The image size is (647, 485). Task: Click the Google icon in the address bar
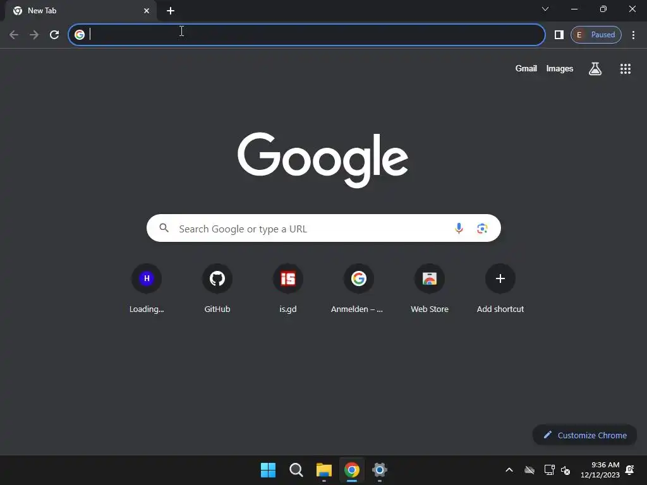pyautogui.click(x=80, y=35)
